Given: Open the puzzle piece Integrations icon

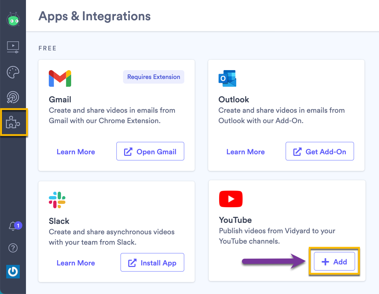Looking at the screenshot, I should point(13,122).
